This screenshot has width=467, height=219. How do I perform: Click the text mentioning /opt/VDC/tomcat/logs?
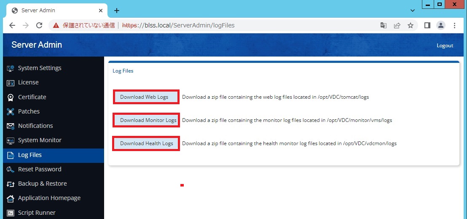(x=276, y=97)
